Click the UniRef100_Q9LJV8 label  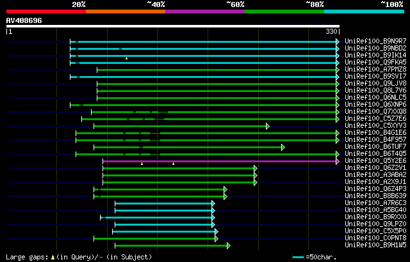(375, 84)
